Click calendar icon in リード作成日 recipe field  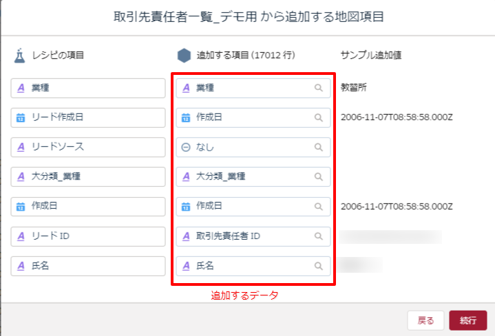point(21,118)
